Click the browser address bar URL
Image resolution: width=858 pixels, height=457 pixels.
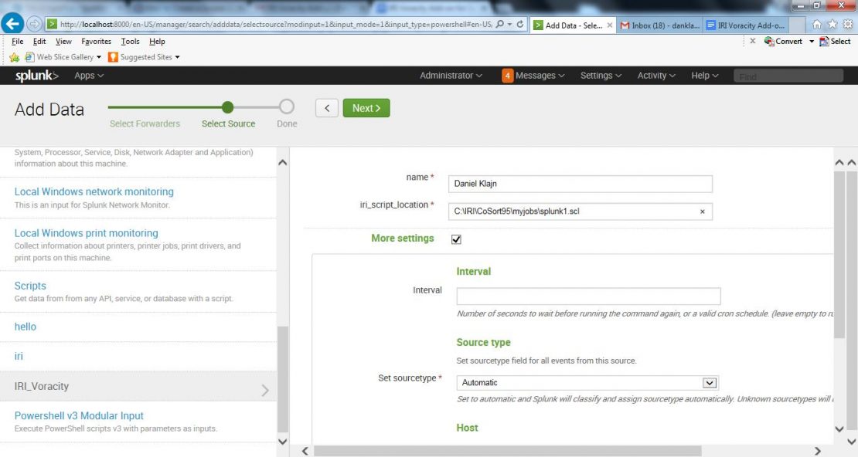[276, 25]
